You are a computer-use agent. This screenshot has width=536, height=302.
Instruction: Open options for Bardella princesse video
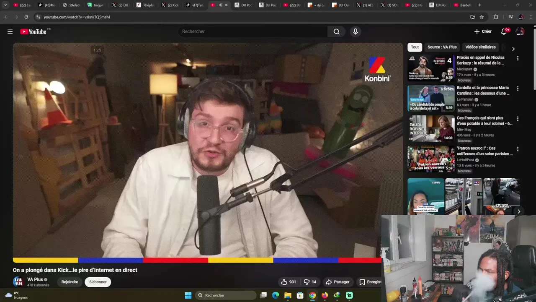point(518,89)
